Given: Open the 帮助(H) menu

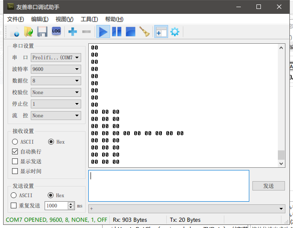Looking at the screenshot, I should [x=114, y=19].
